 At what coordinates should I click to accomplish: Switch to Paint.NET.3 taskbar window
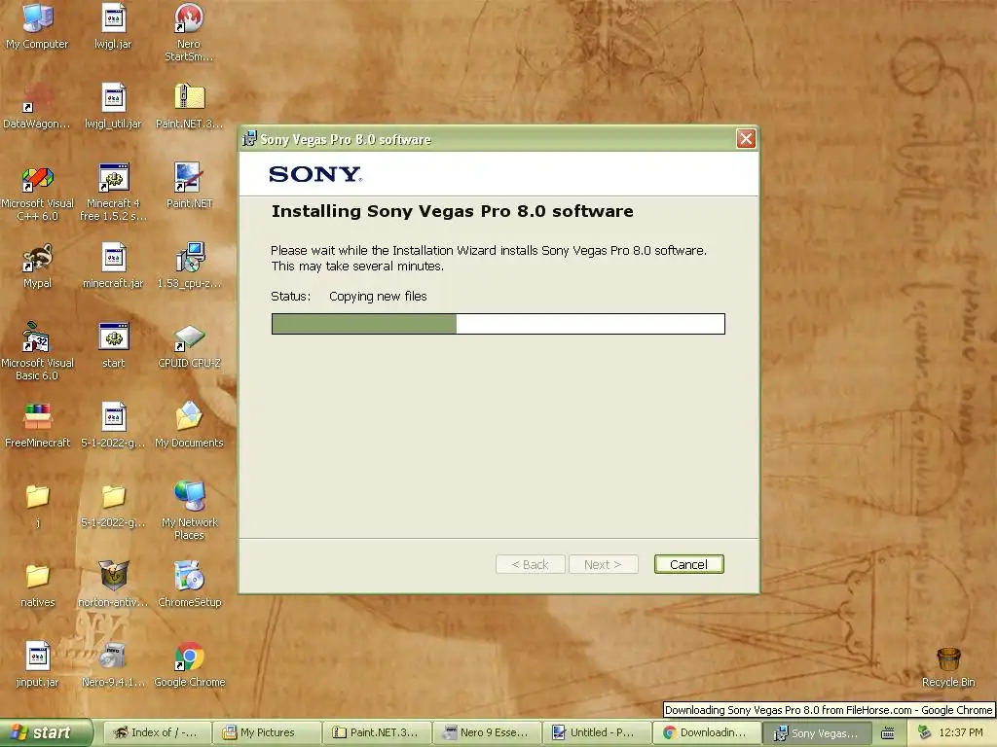[x=377, y=732]
